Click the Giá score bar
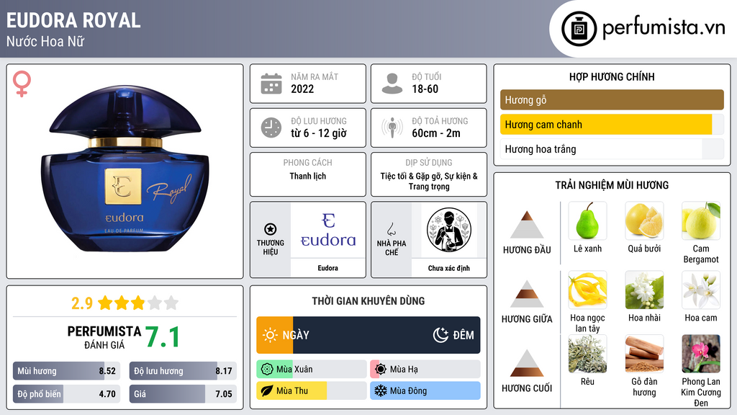 (183, 394)
